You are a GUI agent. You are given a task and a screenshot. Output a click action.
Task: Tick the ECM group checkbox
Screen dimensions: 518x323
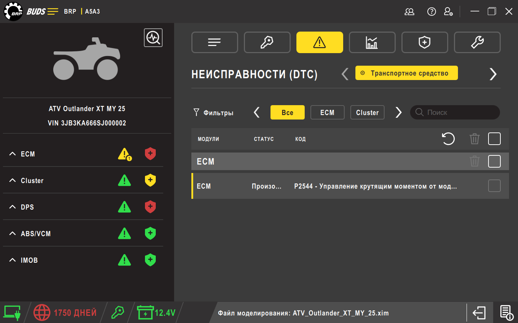pos(494,161)
